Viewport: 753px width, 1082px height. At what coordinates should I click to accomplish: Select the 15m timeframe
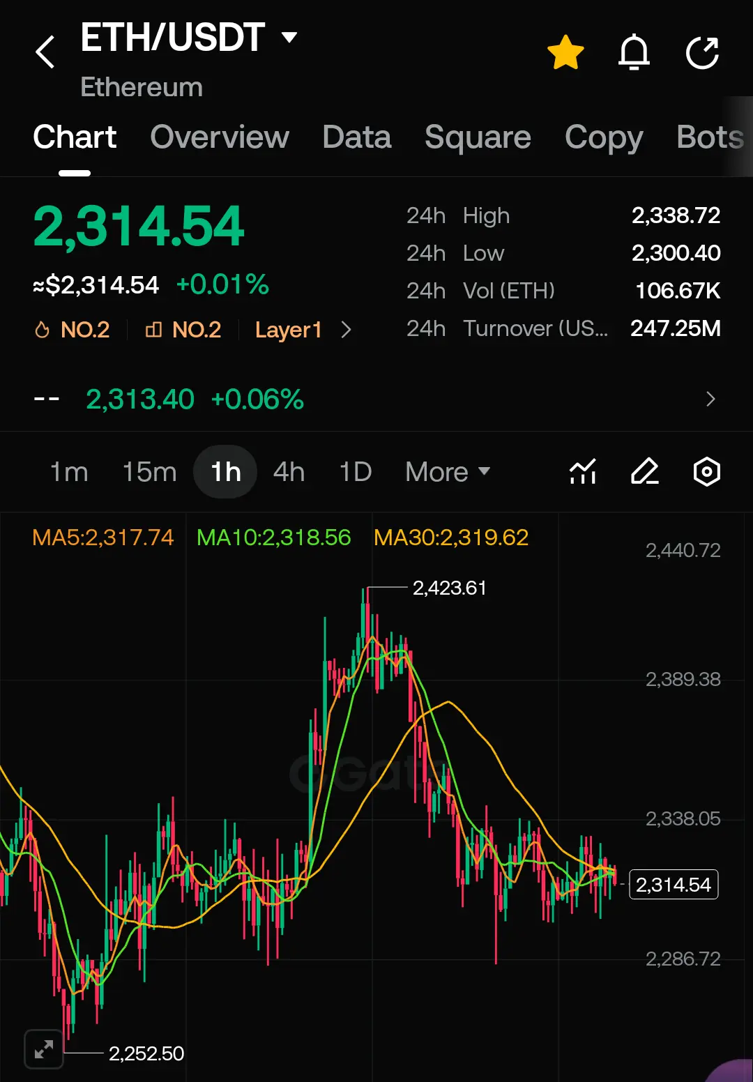click(149, 472)
